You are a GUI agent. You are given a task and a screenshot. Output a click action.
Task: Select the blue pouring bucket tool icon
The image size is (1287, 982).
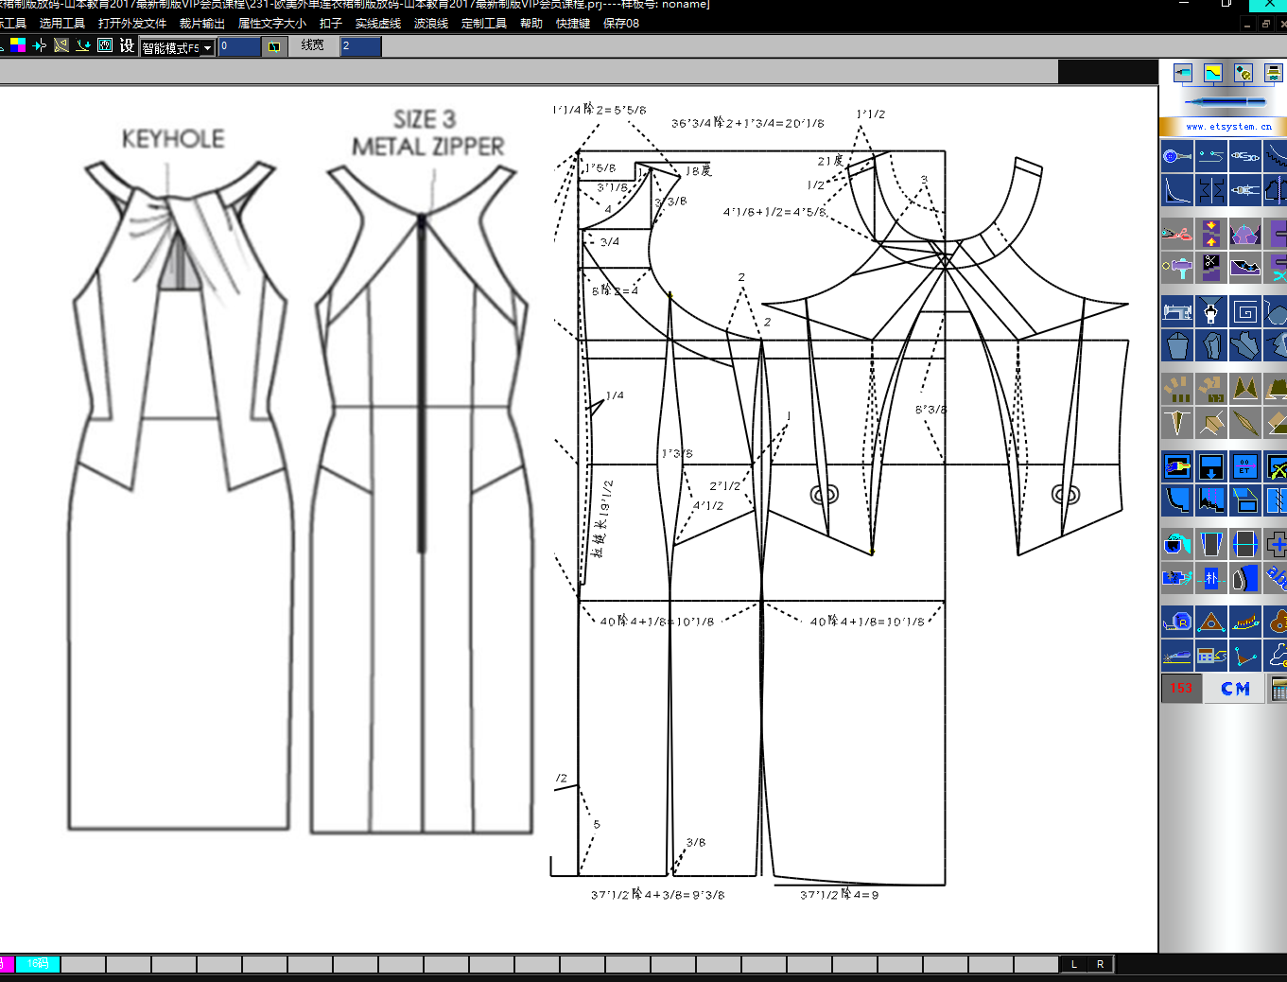coord(1177,544)
